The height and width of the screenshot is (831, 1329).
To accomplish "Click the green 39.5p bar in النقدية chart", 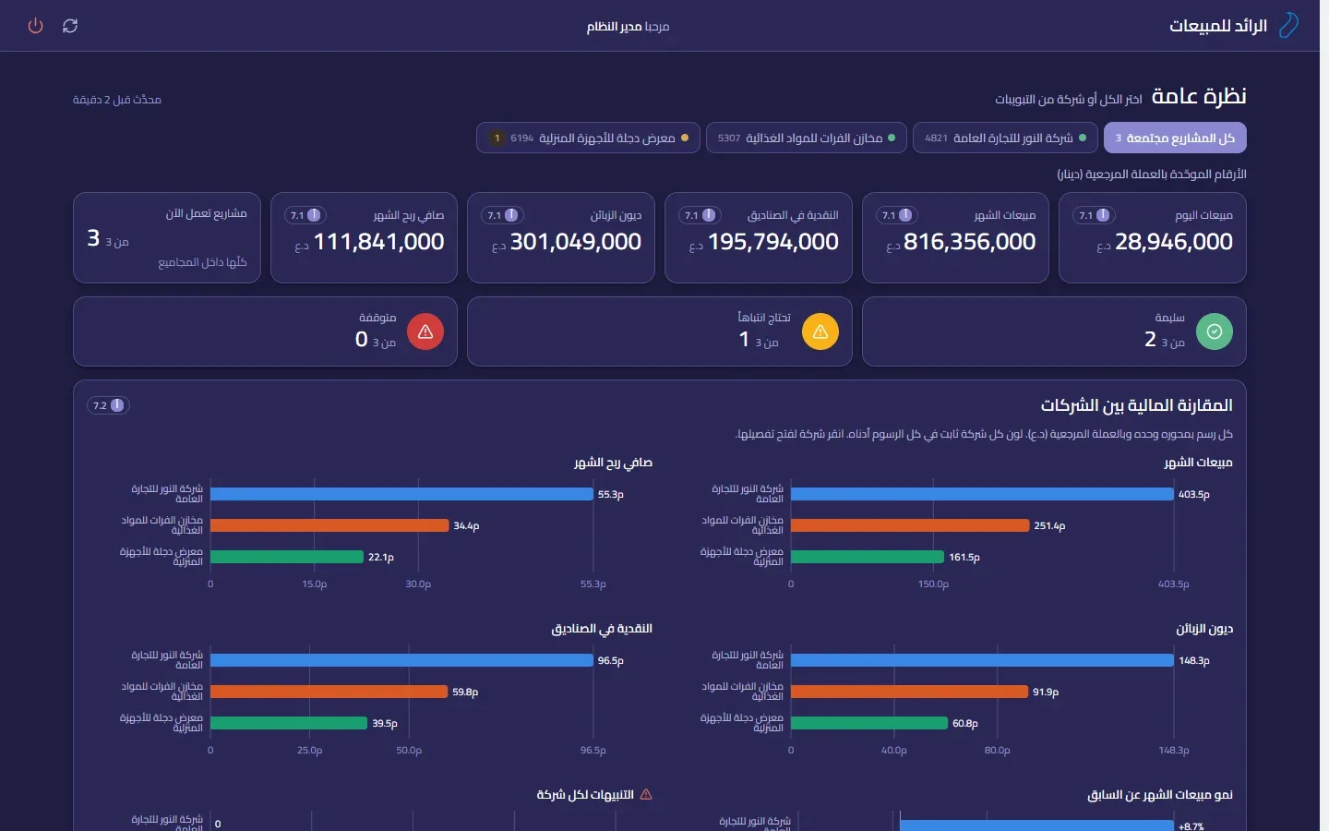I will click(289, 723).
